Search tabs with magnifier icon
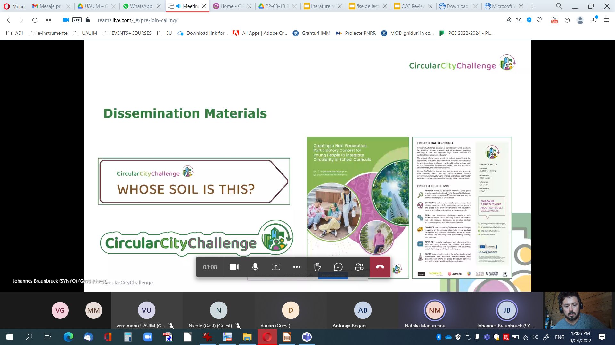This screenshot has width=615, height=345. (x=559, y=6)
